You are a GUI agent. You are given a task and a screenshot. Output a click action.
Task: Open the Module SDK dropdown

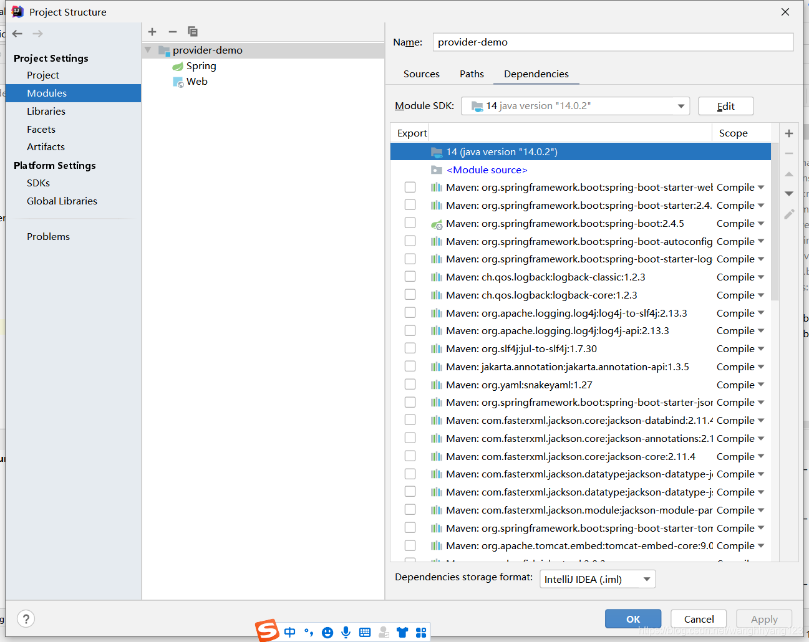(575, 106)
